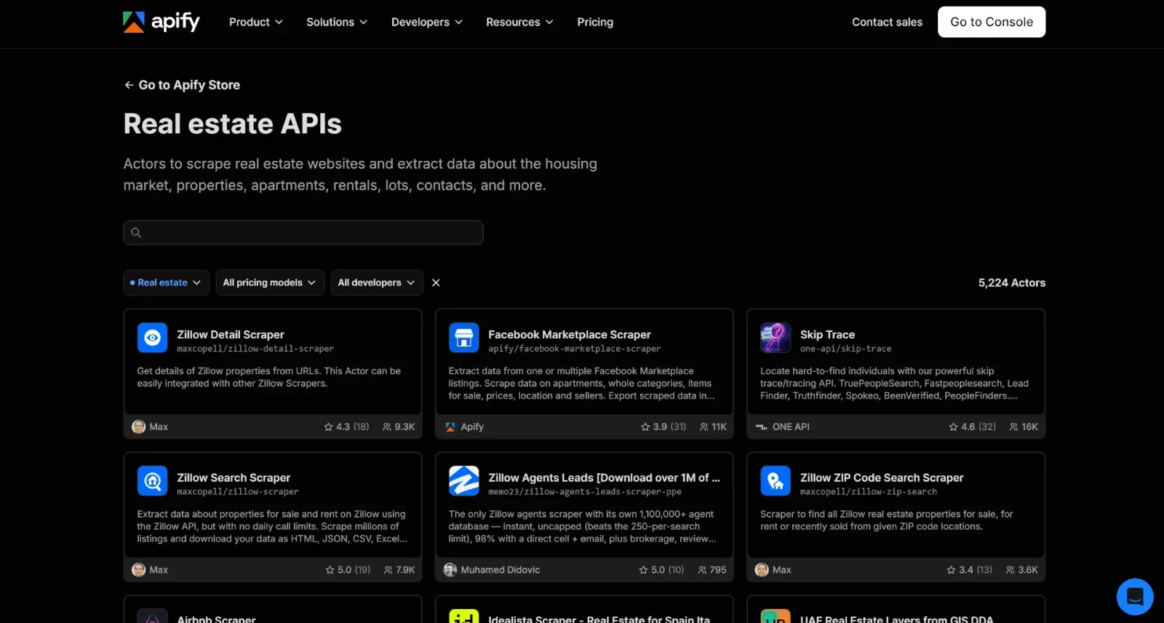
Task: Click the Apify developer icon on Facebook card
Action: pyautogui.click(x=450, y=426)
